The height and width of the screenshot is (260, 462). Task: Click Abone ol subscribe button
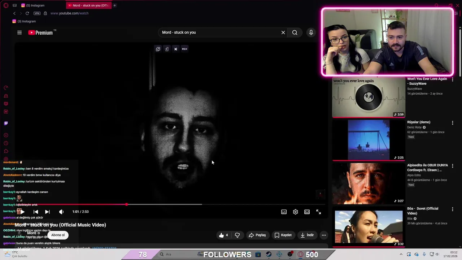pyautogui.click(x=58, y=235)
